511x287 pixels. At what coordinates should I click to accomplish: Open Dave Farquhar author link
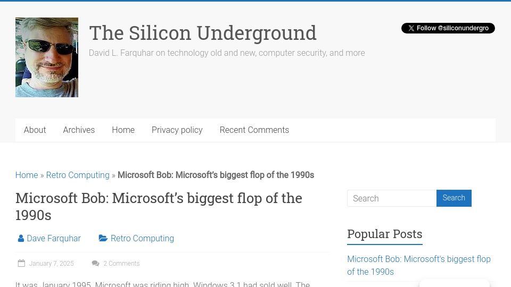tap(54, 239)
